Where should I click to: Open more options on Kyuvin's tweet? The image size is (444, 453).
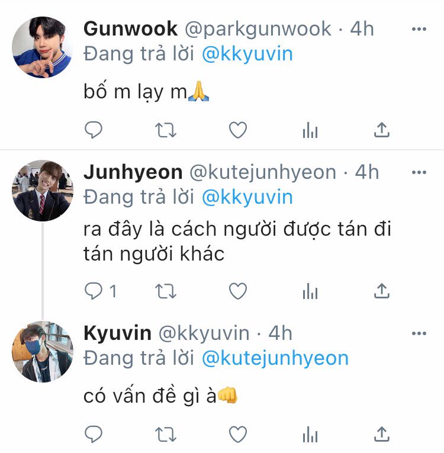pos(419,333)
